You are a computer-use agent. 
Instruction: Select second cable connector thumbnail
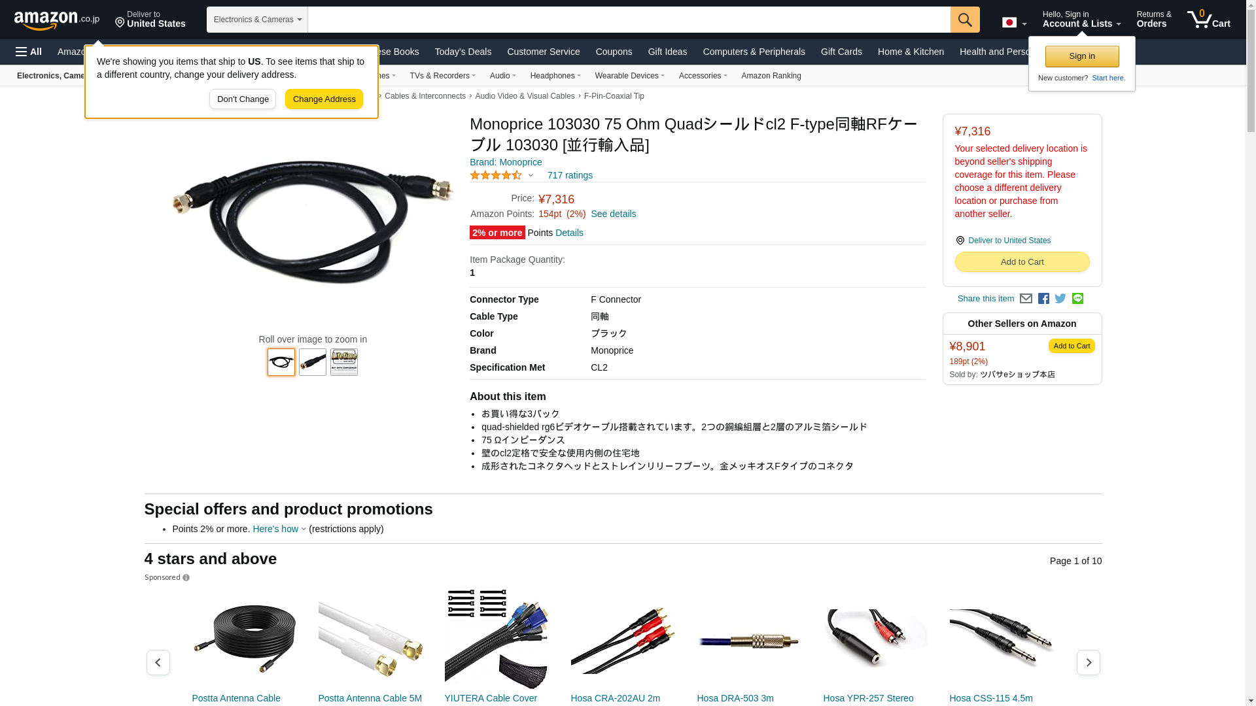click(x=313, y=362)
